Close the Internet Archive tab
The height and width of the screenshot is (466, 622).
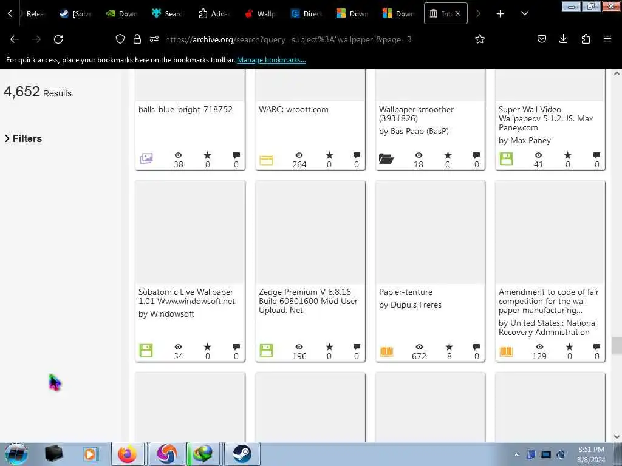pos(458,13)
